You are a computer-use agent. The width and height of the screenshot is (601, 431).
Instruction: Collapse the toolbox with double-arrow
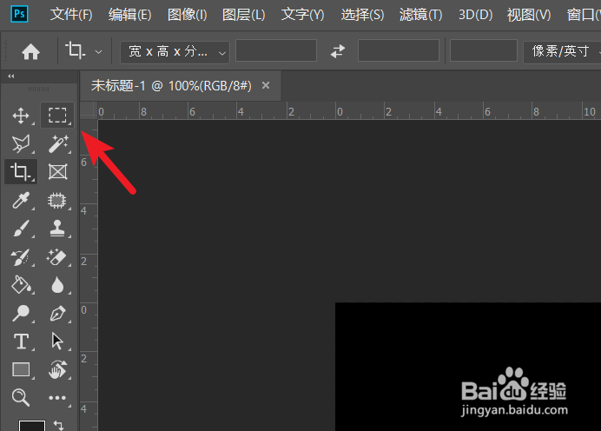click(x=11, y=76)
